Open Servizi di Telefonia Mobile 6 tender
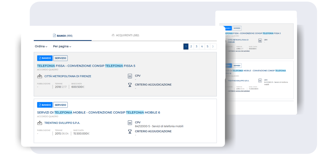 (98, 113)
